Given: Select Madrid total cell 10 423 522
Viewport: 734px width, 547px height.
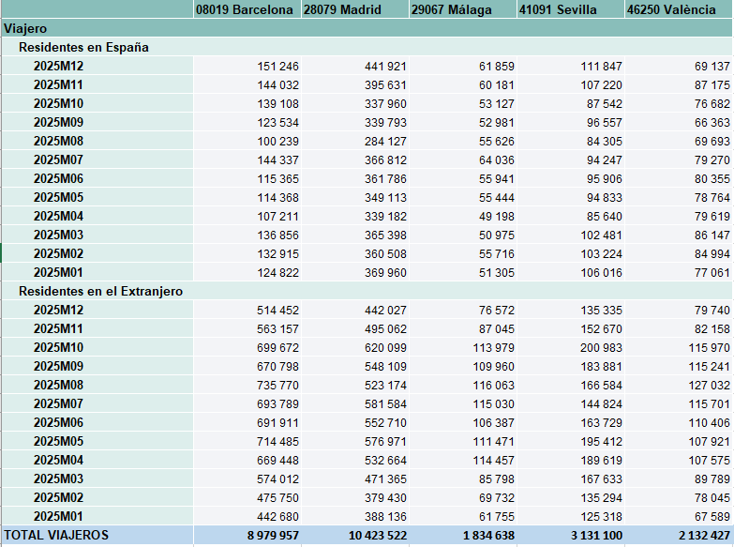Looking at the screenshot, I should click(x=371, y=536).
